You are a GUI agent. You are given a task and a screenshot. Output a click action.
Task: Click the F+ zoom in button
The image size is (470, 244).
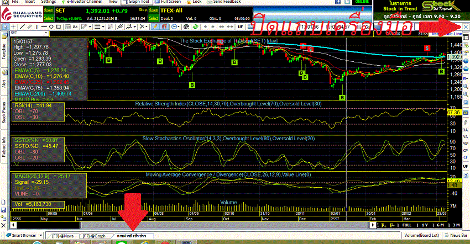pyautogui.click(x=384, y=225)
